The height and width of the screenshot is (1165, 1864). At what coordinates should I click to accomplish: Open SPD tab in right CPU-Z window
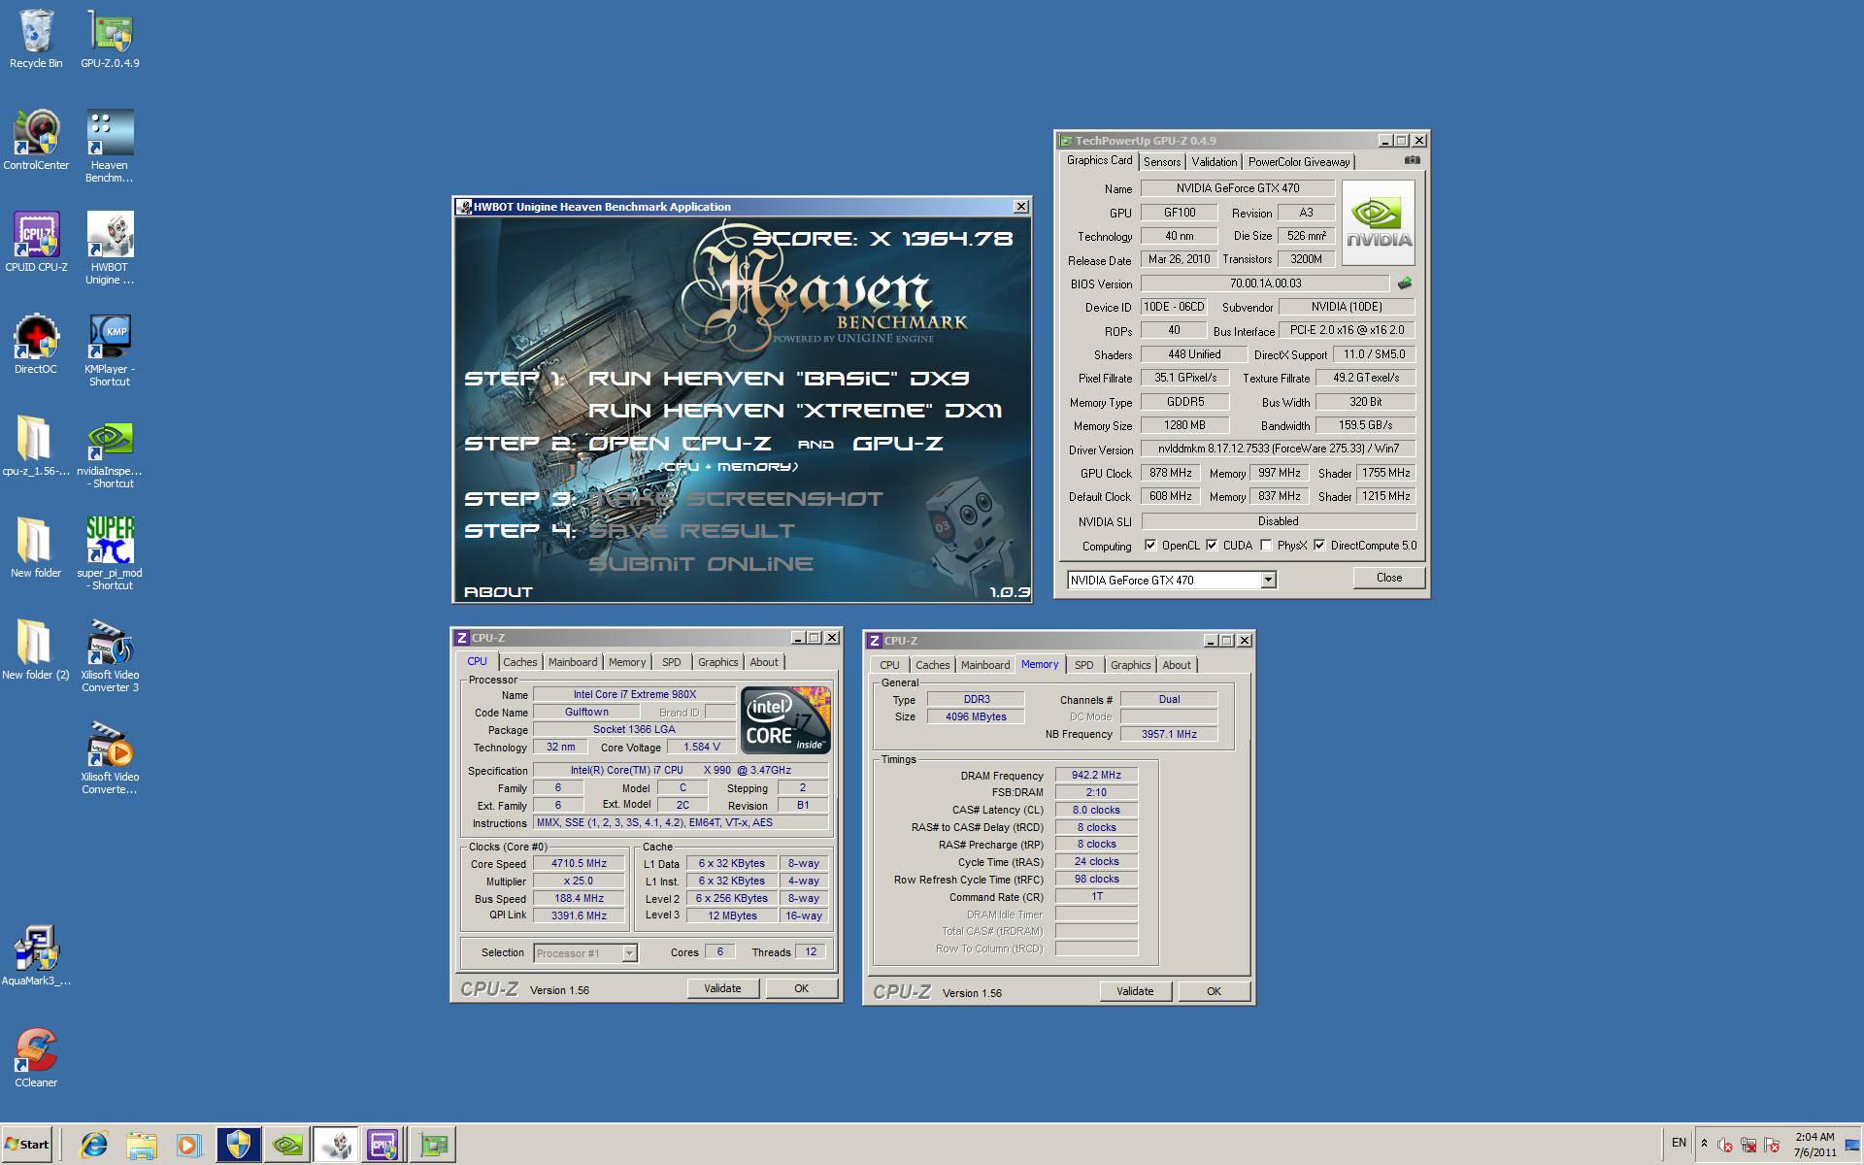coord(1083,665)
